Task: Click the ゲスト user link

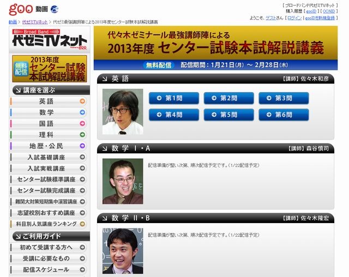Action: point(270,18)
